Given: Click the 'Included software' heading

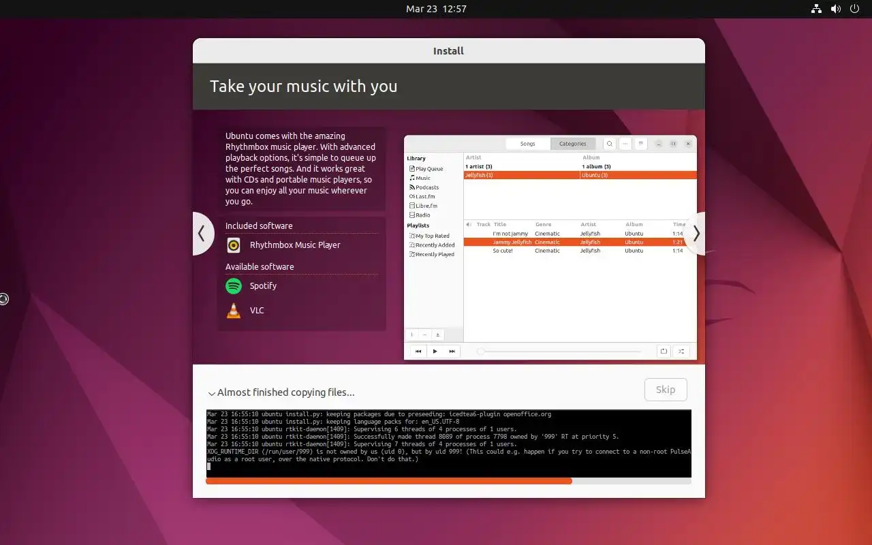Looking at the screenshot, I should tap(259, 226).
